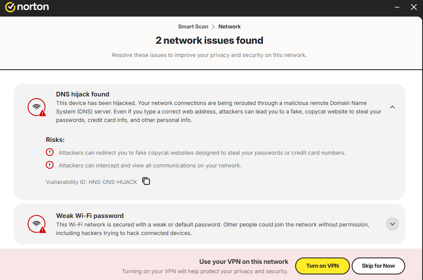Click the breadcrumb chevron separator
The height and width of the screenshot is (280, 423).
(213, 27)
